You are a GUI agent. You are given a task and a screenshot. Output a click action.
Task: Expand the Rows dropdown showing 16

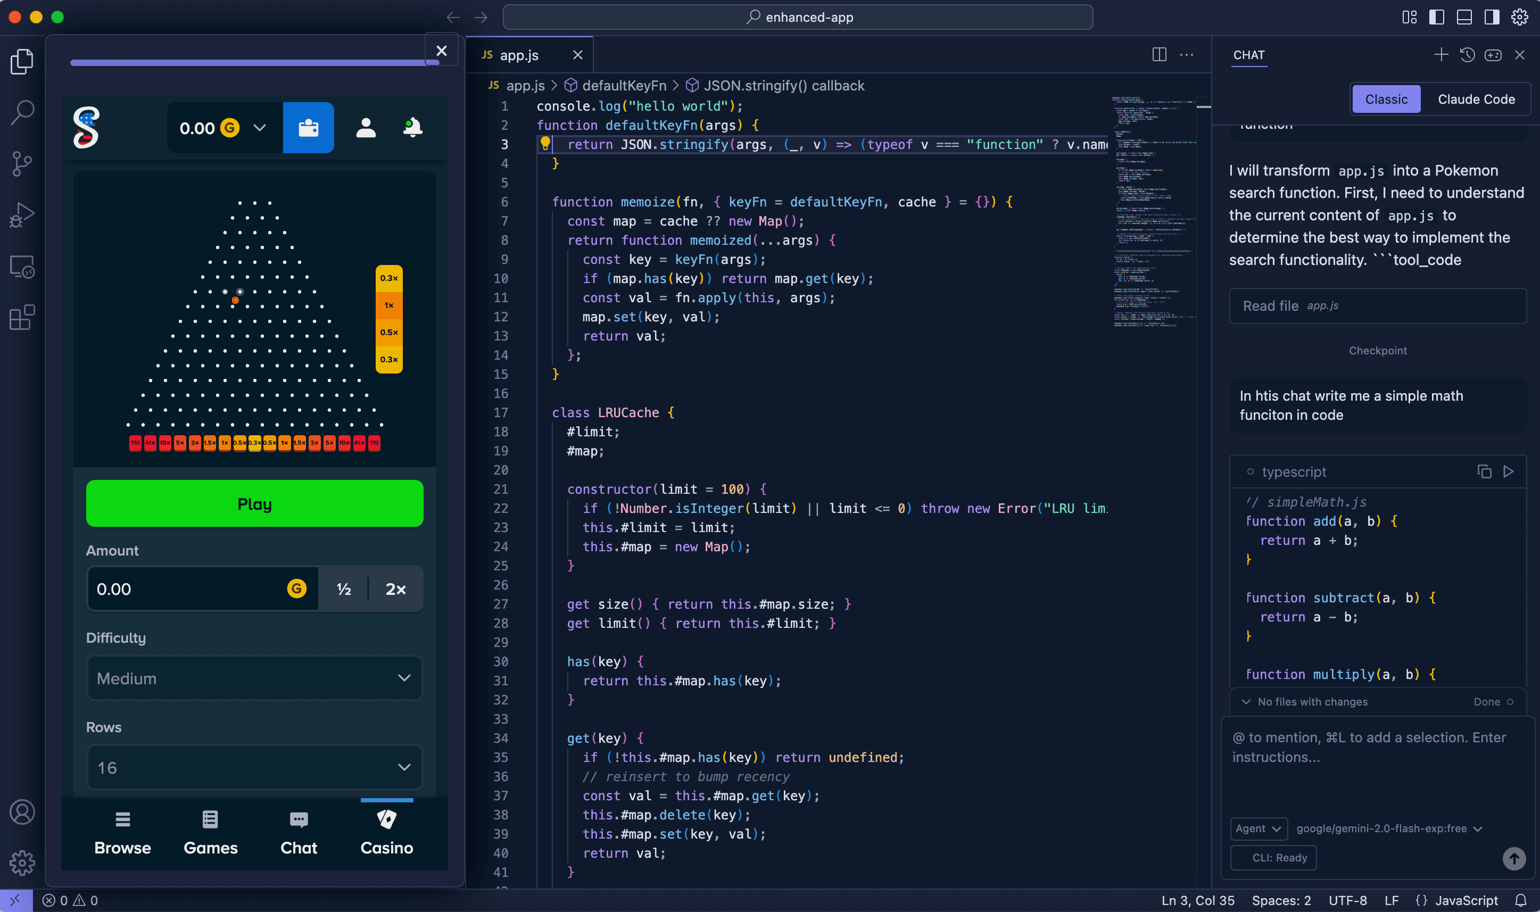pos(254,767)
